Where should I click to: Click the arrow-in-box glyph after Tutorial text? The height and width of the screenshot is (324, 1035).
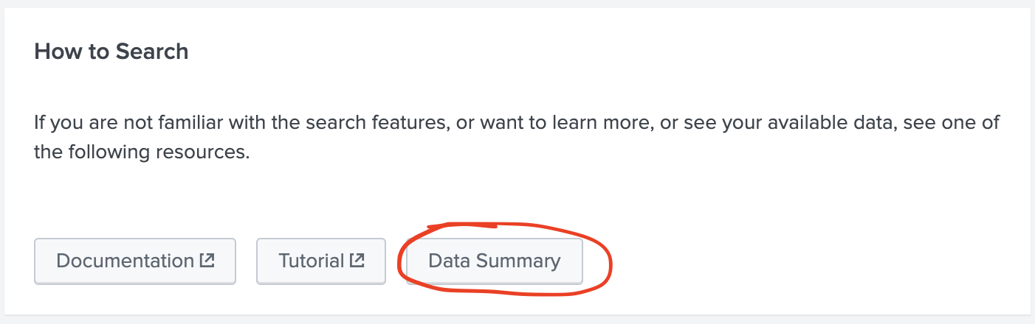coord(357,260)
